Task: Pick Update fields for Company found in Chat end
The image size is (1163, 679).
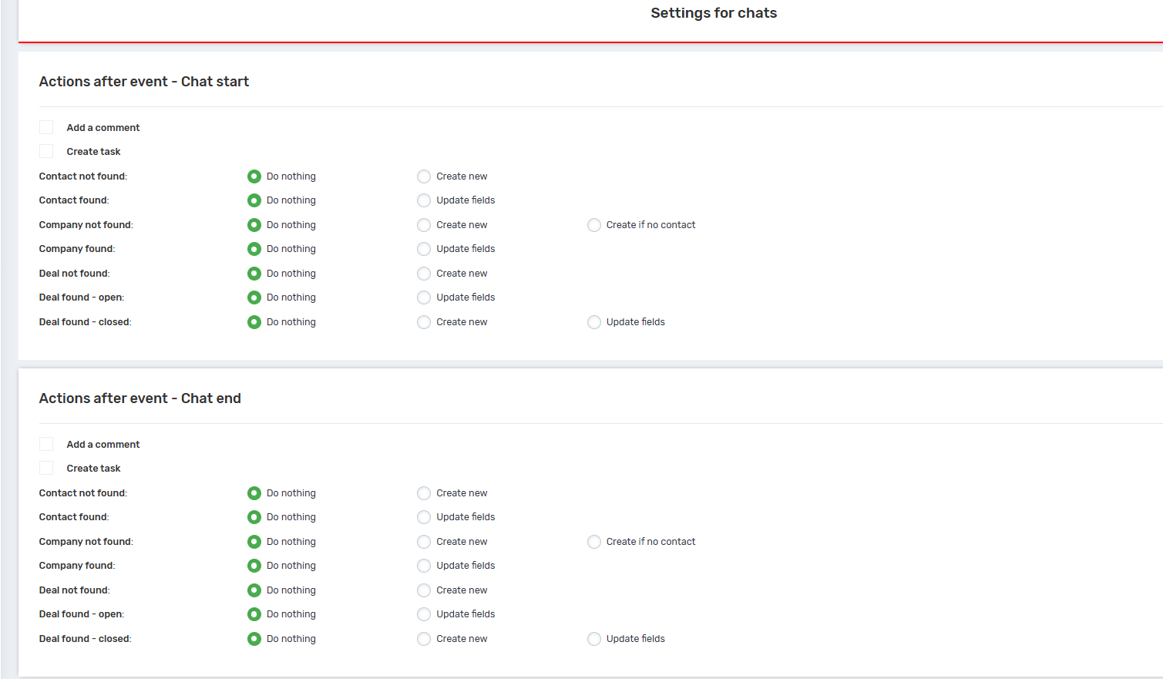Action: [424, 566]
